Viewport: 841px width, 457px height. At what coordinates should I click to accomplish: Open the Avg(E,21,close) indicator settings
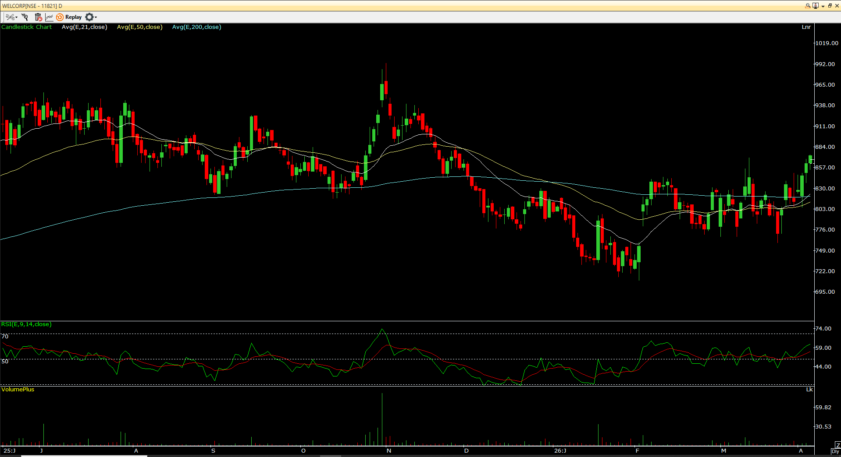pyautogui.click(x=84, y=27)
